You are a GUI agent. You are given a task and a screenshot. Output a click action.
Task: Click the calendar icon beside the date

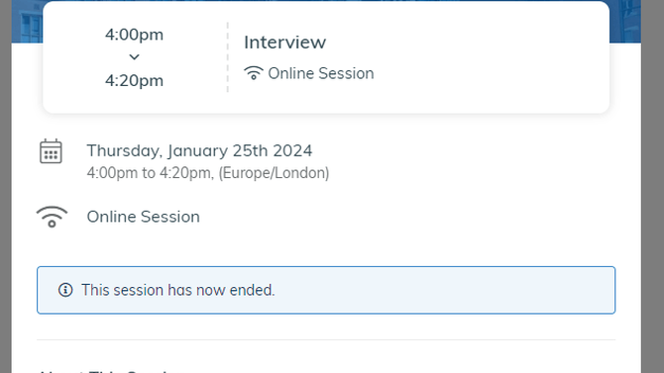pos(51,151)
